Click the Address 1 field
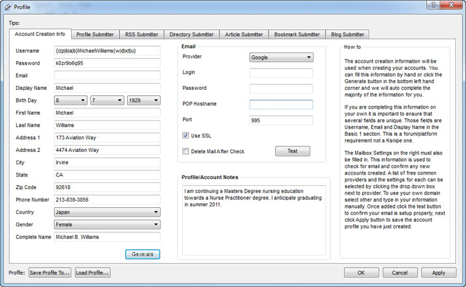This screenshot has height=287, width=466. 107,138
